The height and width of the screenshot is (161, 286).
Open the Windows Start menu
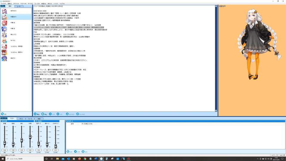click(x=3, y=159)
